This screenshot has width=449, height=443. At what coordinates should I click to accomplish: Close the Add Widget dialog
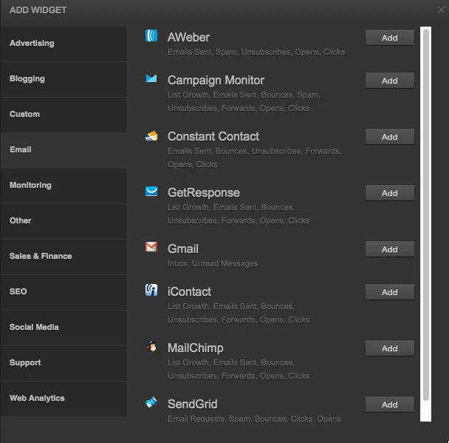[x=442, y=10]
